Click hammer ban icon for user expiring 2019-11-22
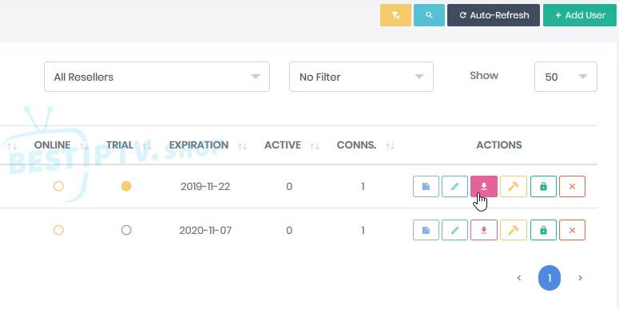 coord(514,186)
